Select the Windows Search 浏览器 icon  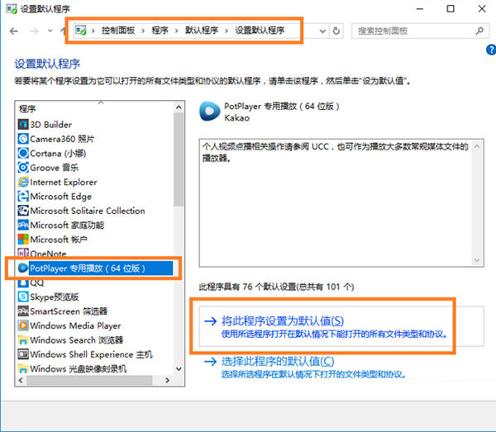pos(23,340)
